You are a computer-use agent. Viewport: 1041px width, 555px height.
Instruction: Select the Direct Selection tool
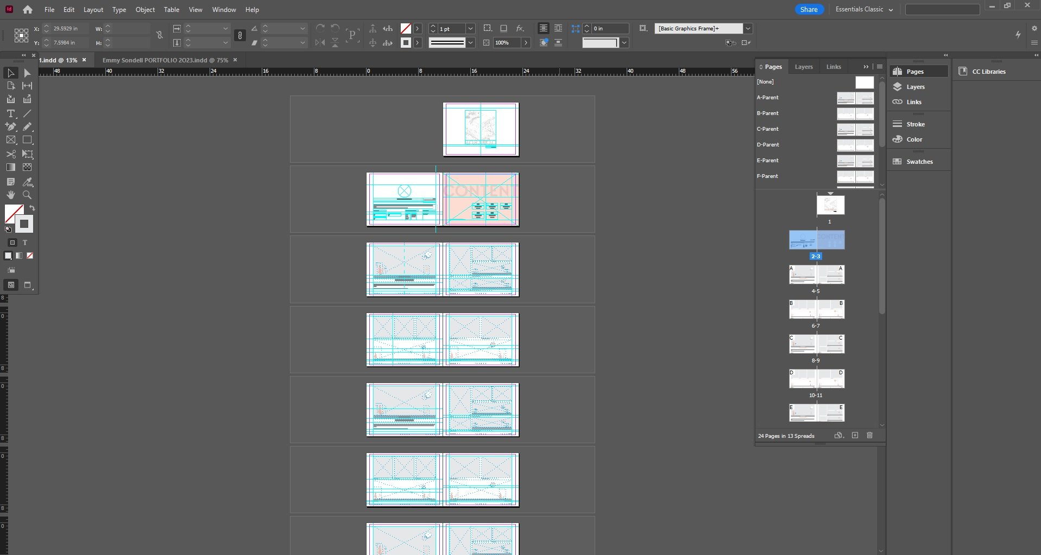[27, 73]
